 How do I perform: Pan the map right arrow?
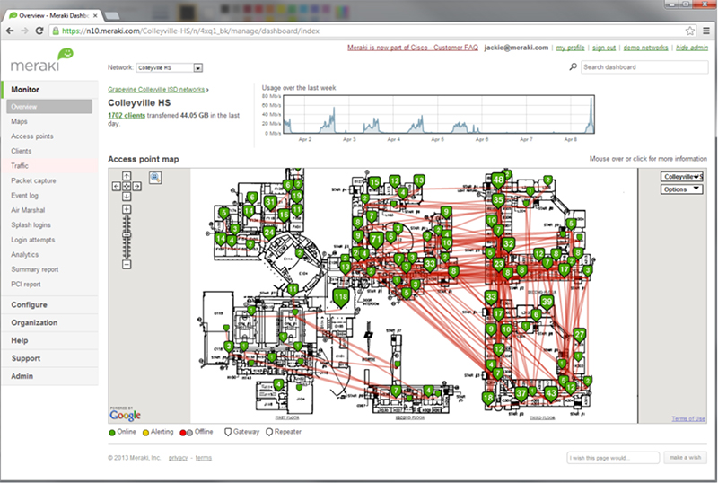pos(136,186)
